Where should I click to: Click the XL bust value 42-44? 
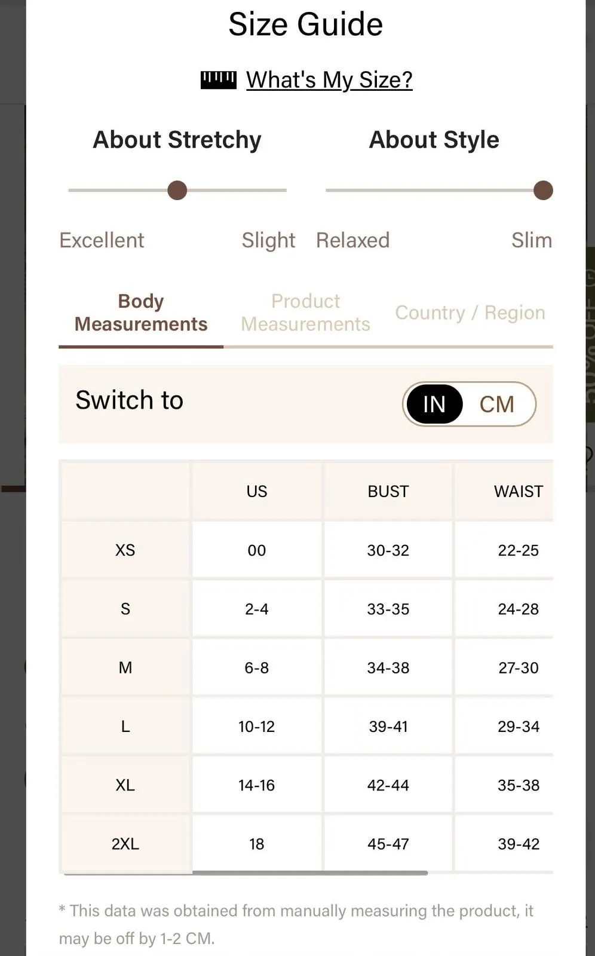point(388,785)
